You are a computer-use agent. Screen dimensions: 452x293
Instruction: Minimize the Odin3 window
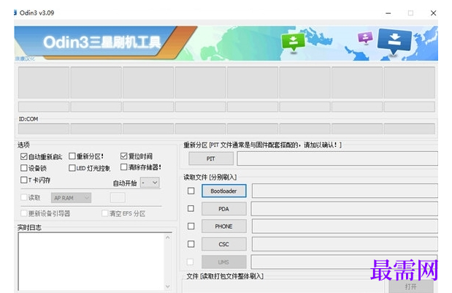point(388,13)
